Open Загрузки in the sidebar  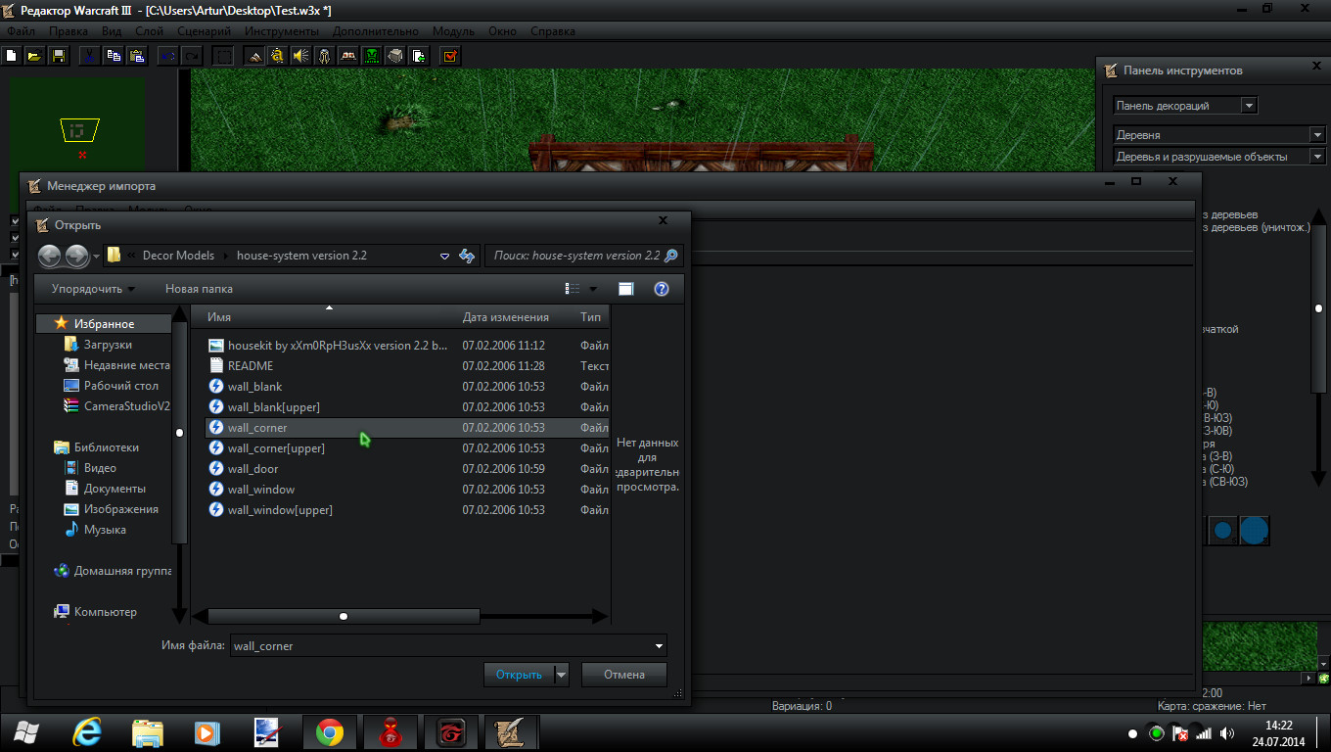click(x=108, y=345)
